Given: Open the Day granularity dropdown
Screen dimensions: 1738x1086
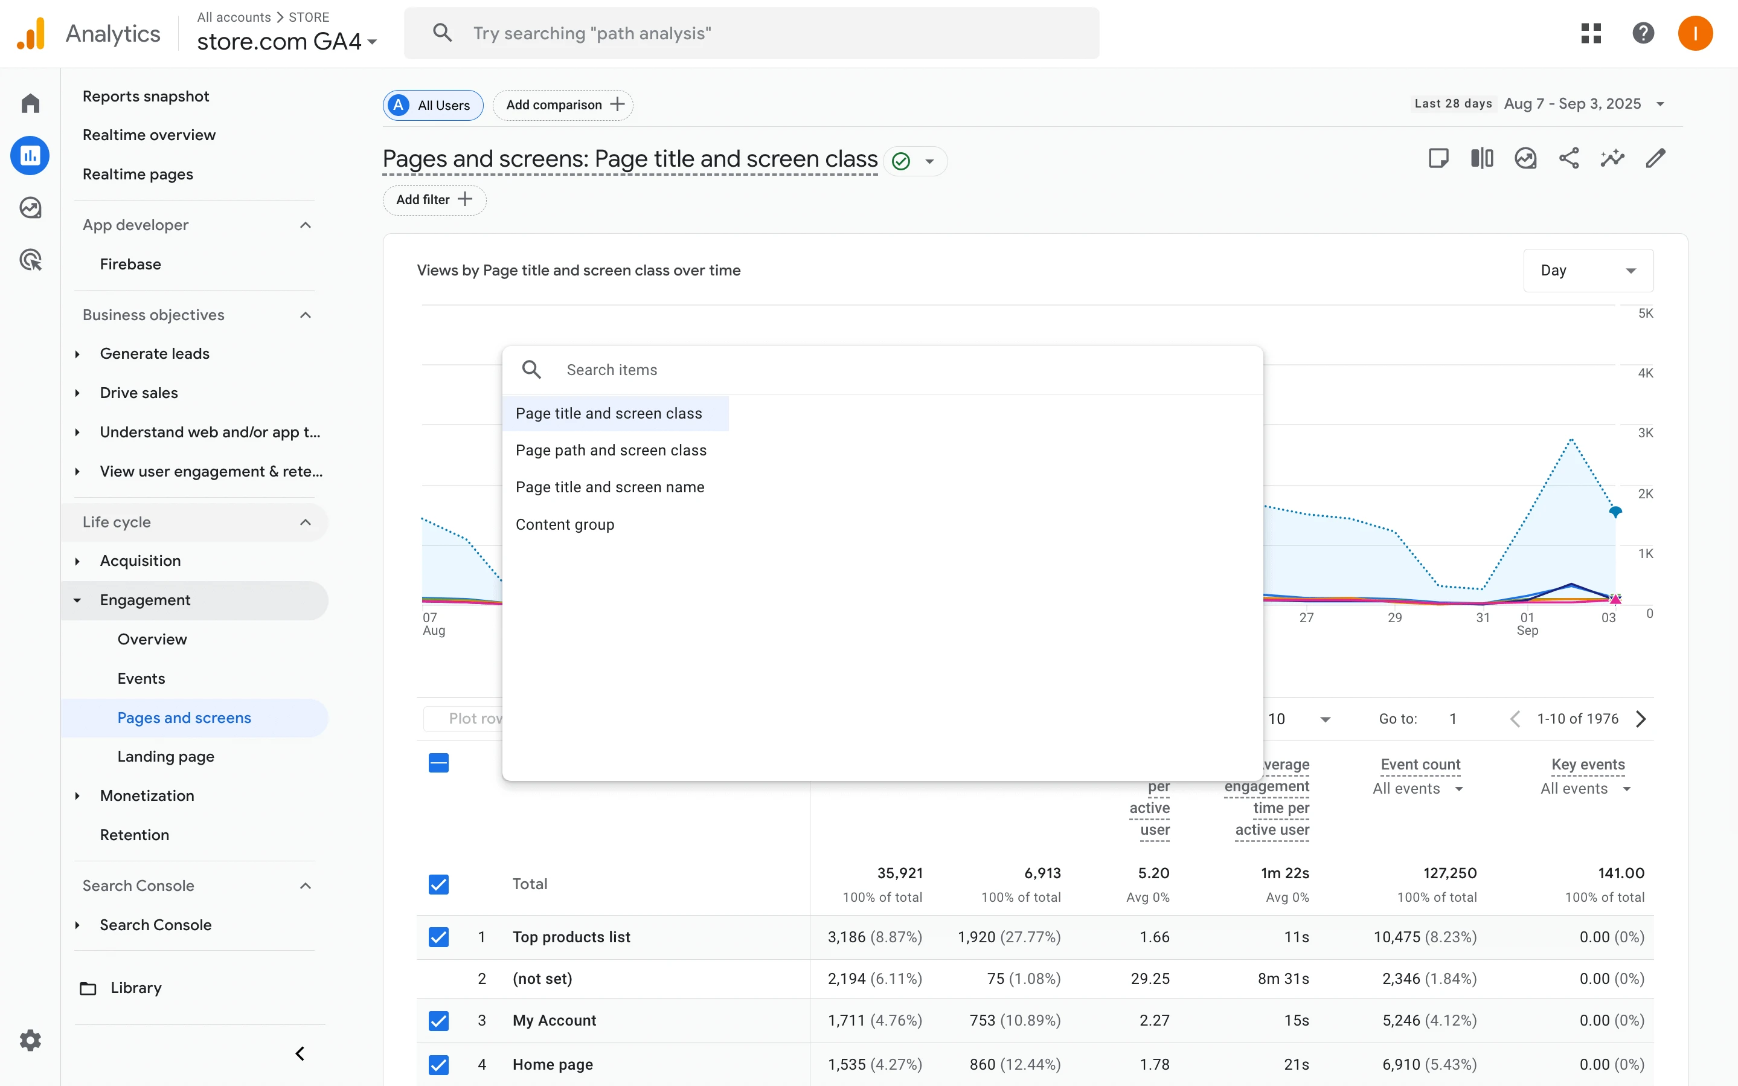Looking at the screenshot, I should (x=1588, y=270).
